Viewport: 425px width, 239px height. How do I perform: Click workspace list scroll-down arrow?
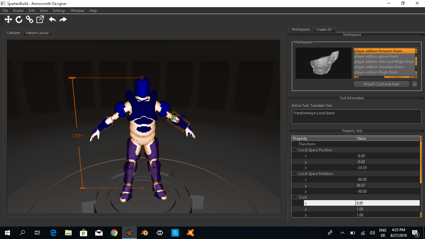coord(416,74)
